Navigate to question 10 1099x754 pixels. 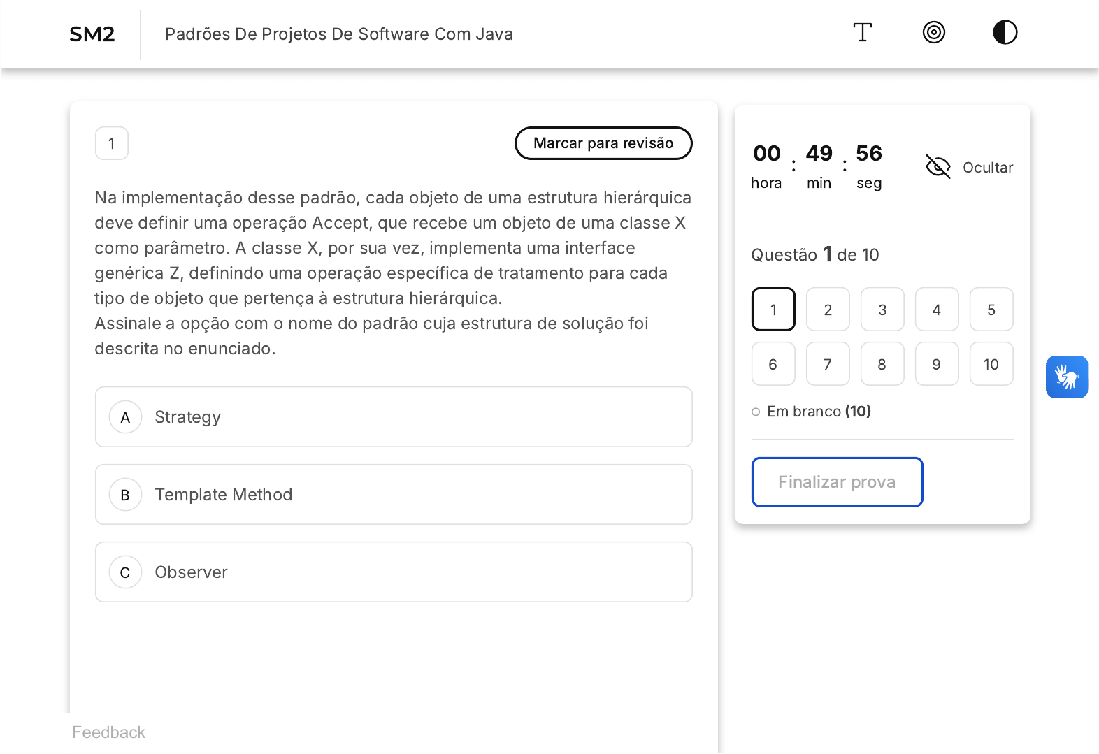pos(991,364)
